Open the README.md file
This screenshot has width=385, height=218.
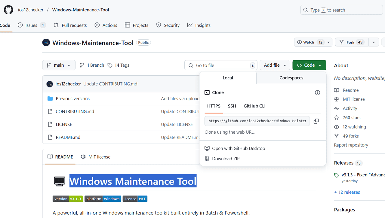pos(68,137)
